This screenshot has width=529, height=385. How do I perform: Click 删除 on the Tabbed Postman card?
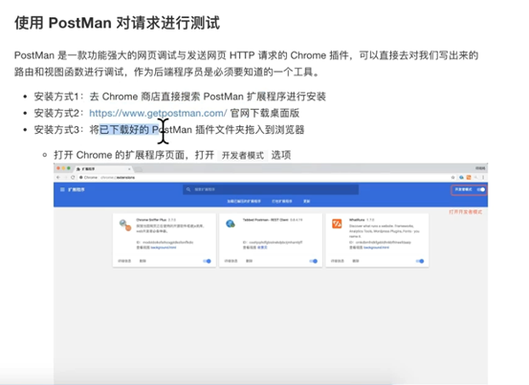tap(249, 261)
